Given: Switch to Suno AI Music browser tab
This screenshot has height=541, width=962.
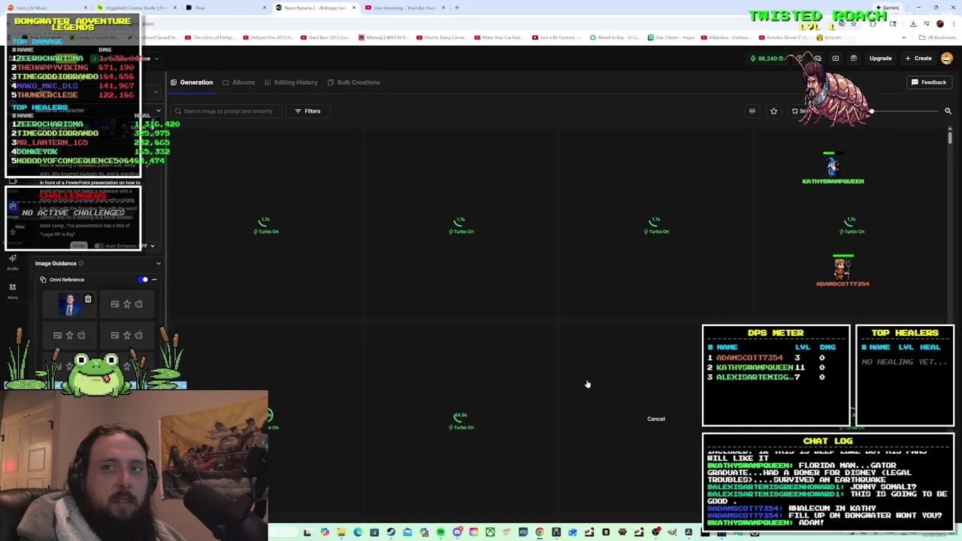Looking at the screenshot, I should click(47, 8).
